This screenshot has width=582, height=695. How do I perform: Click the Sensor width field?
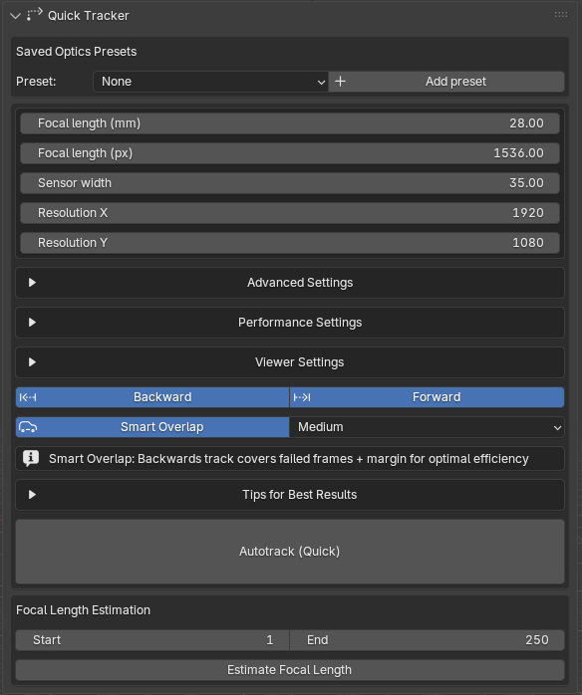[x=290, y=183]
